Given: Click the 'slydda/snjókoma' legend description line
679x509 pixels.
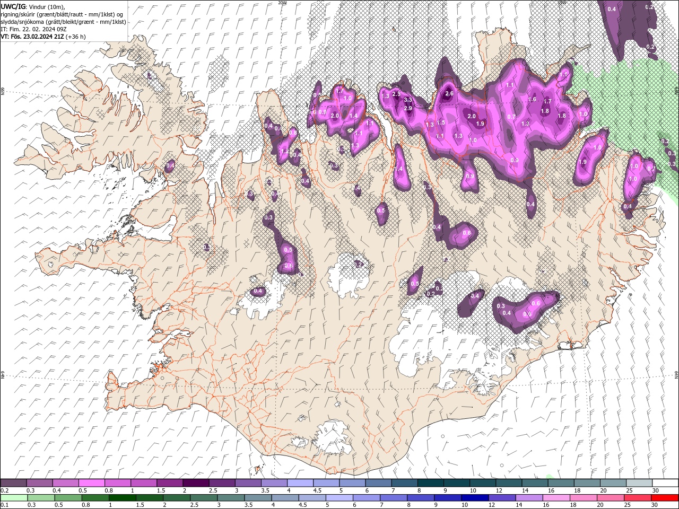Looking at the screenshot, I should coord(63,22).
